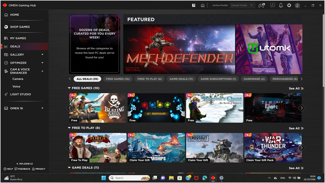This screenshot has width=325, height=183.
Task: Open the notifications bell
Action: pyautogui.click(x=281, y=5)
